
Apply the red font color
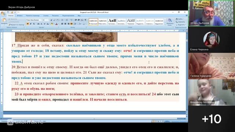[57, 24]
